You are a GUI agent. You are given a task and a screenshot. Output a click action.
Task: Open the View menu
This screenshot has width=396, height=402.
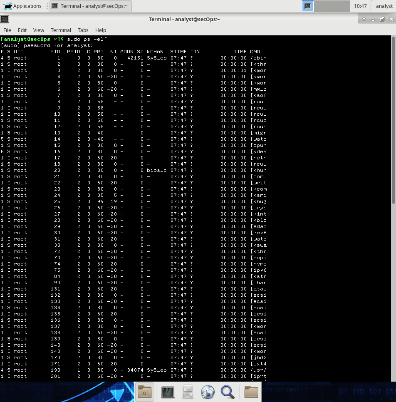[x=39, y=30]
